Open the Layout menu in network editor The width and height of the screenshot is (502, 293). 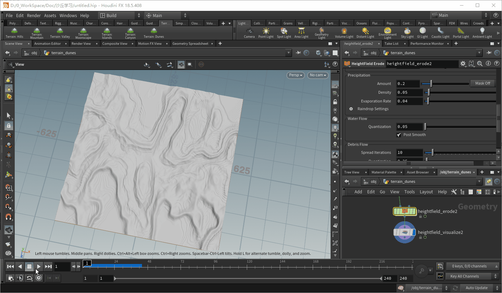click(426, 192)
